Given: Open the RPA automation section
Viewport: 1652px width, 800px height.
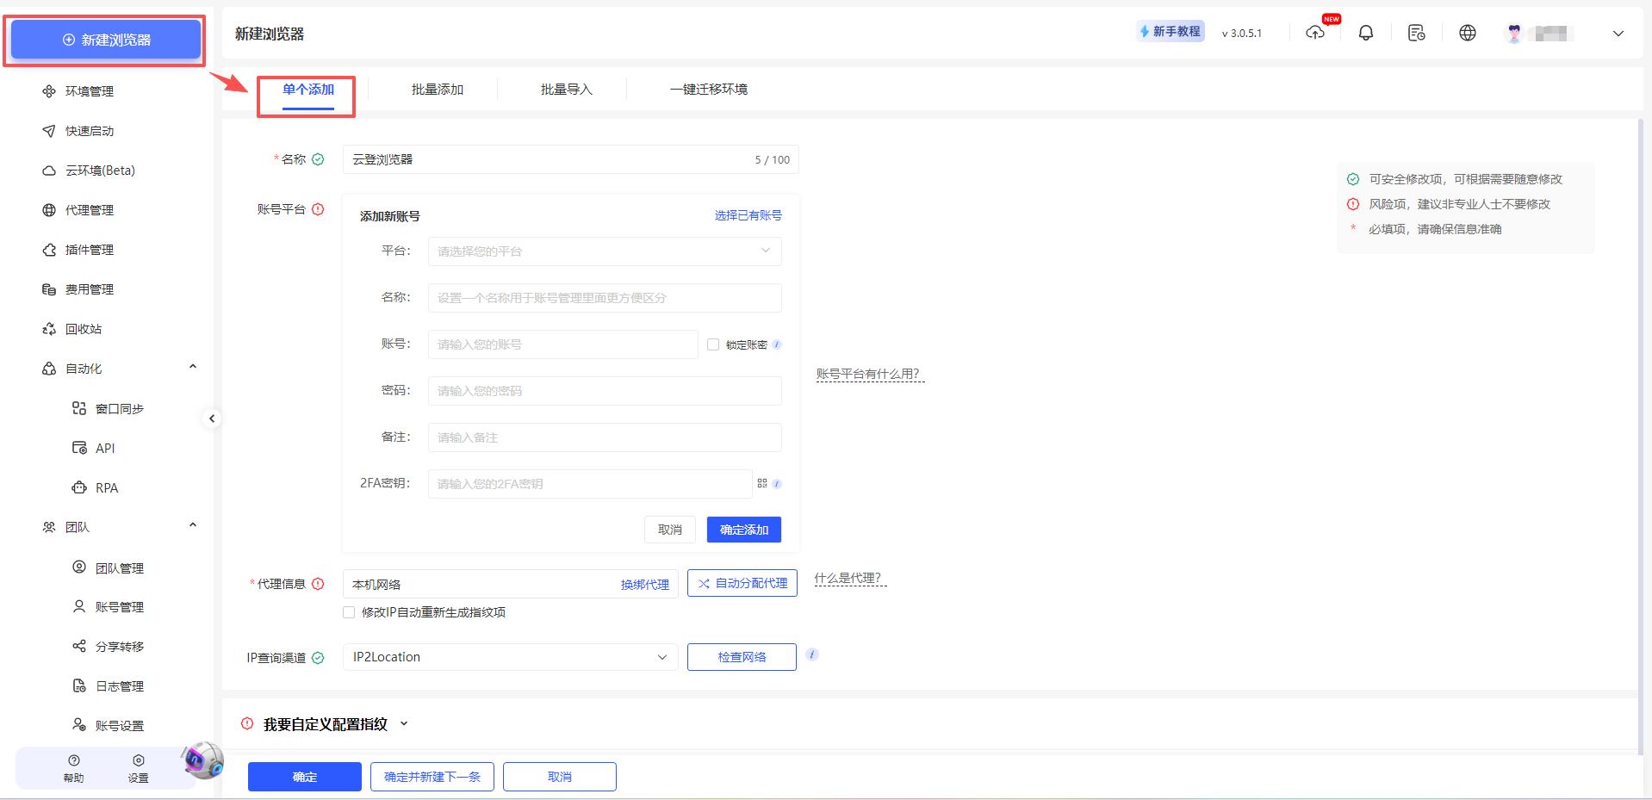Looking at the screenshot, I should pyautogui.click(x=107, y=487).
